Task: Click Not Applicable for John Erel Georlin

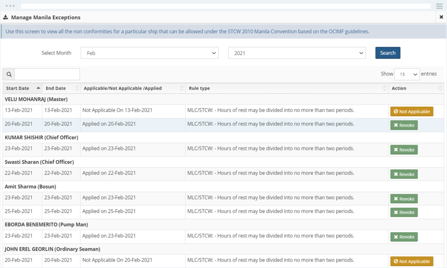Action: [412, 261]
